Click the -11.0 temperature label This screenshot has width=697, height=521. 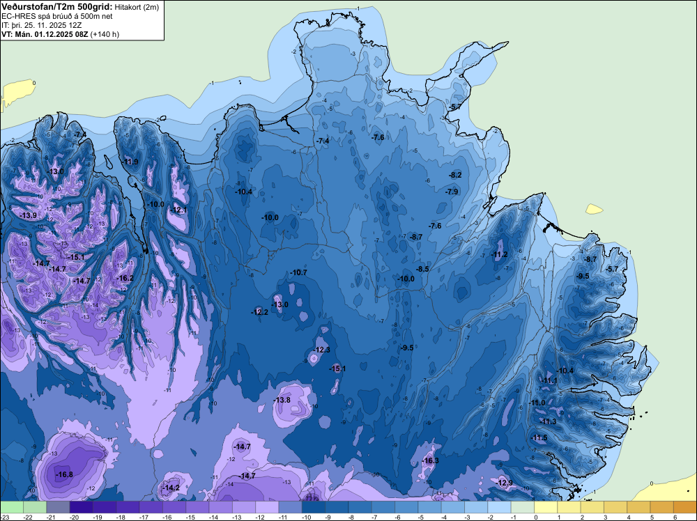tap(537, 403)
